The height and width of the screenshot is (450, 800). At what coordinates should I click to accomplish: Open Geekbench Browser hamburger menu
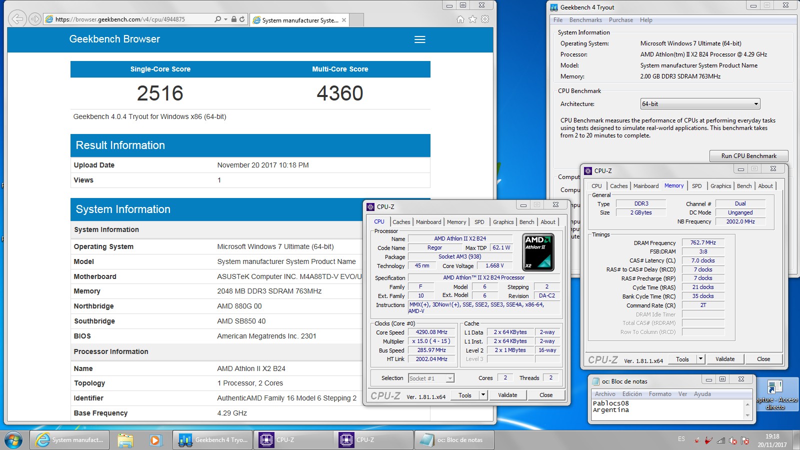(x=420, y=39)
